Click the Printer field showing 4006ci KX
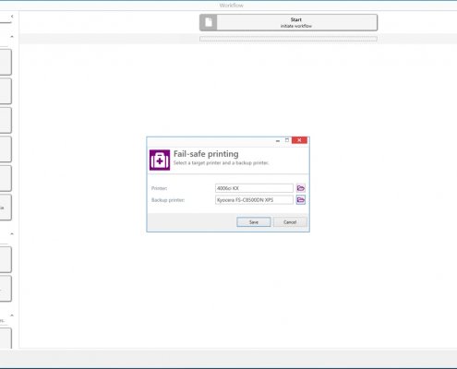 pyautogui.click(x=254, y=188)
